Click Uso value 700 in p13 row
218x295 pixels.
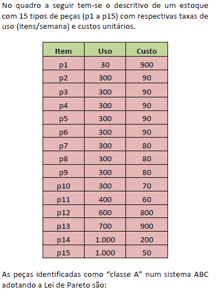tap(105, 225)
